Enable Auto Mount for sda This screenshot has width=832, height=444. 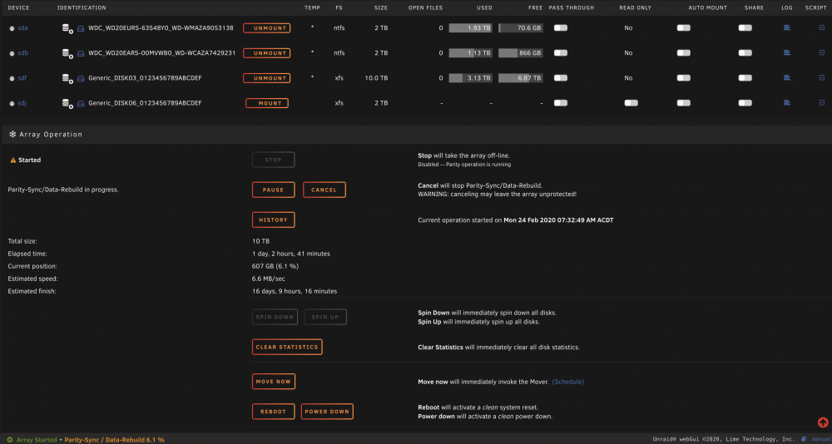point(683,27)
